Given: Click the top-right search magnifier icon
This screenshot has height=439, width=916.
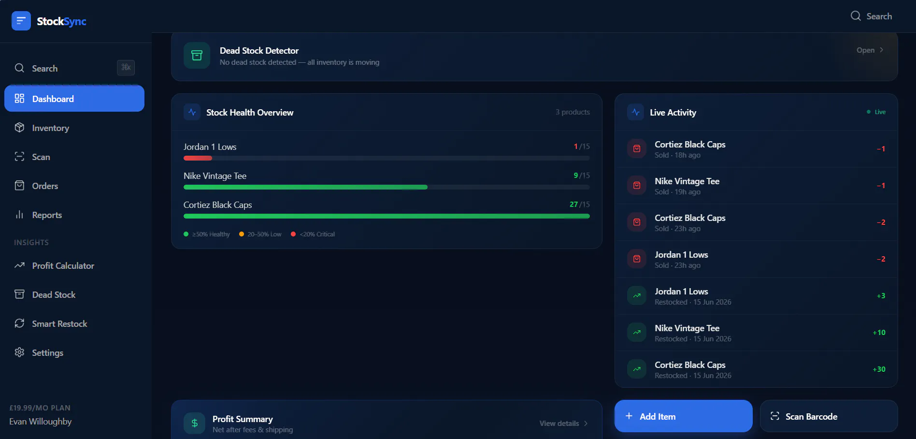Looking at the screenshot, I should pyautogui.click(x=856, y=16).
